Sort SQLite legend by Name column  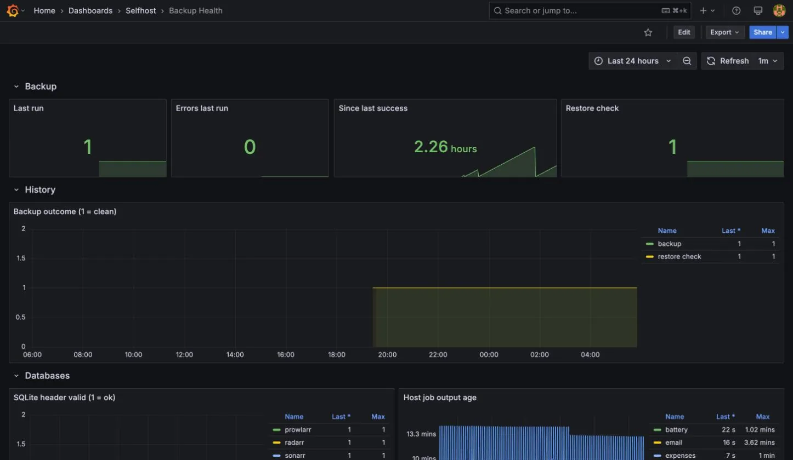click(x=294, y=417)
